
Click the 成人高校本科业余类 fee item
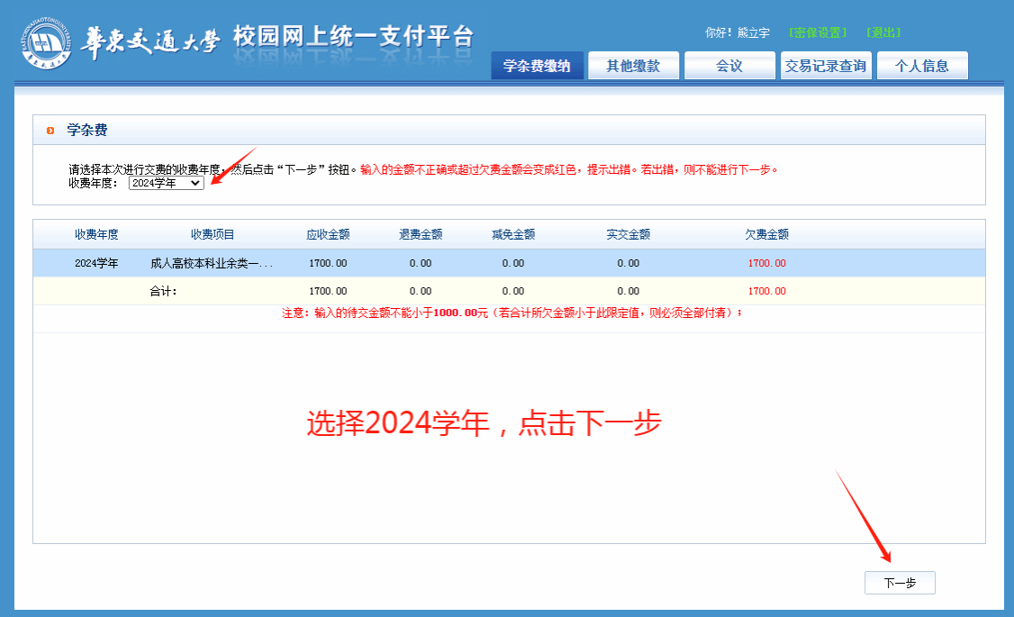tap(211, 263)
